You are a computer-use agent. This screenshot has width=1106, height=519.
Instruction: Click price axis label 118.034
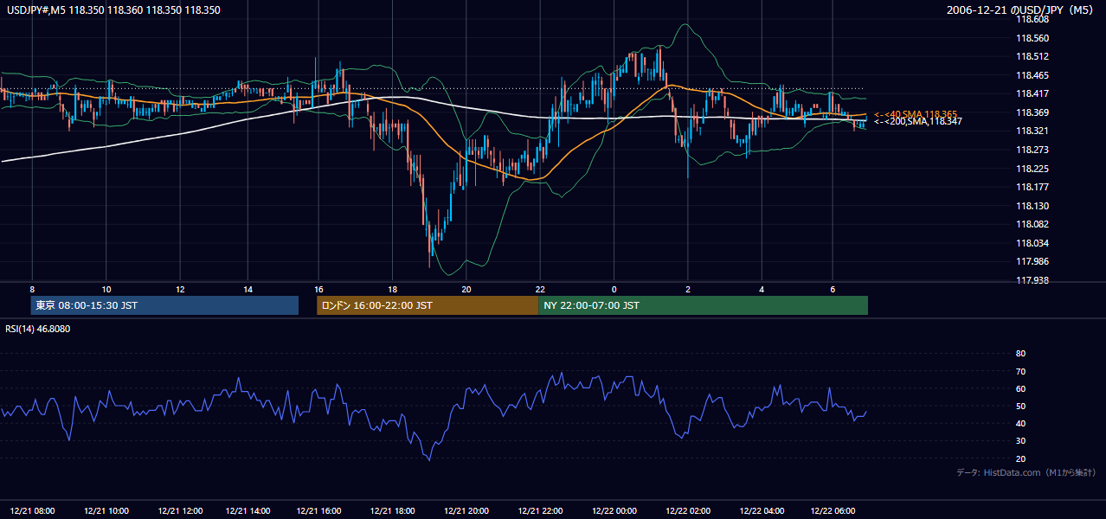pos(1032,243)
